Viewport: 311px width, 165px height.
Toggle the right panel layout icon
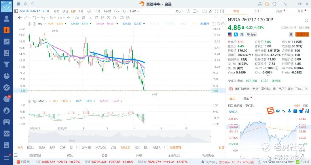[x=222, y=11]
